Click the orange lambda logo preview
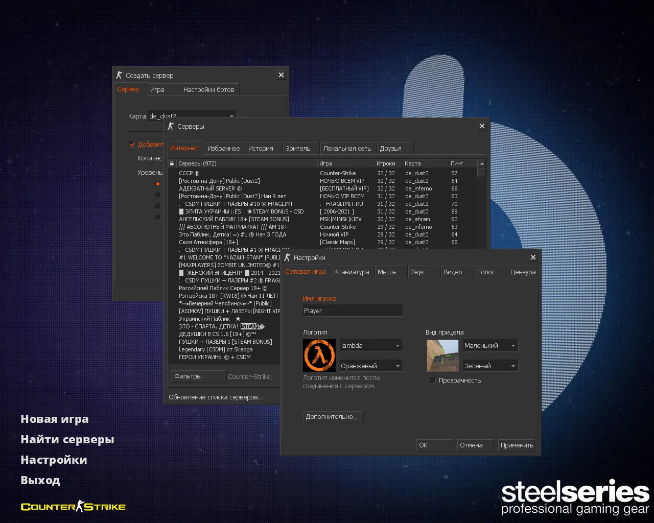Image resolution: width=654 pixels, height=523 pixels. click(319, 355)
